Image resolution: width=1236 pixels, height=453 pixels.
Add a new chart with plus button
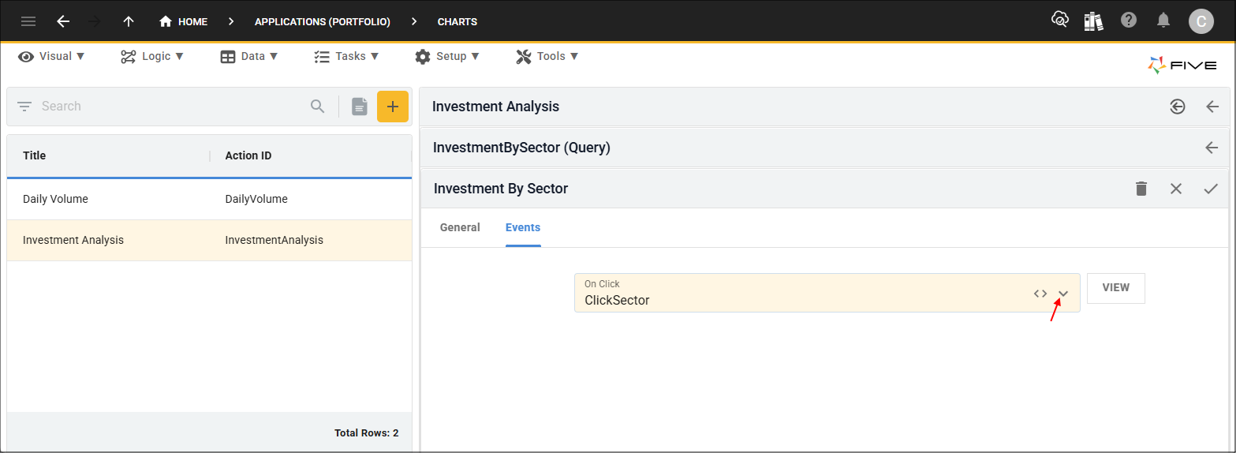(x=393, y=107)
